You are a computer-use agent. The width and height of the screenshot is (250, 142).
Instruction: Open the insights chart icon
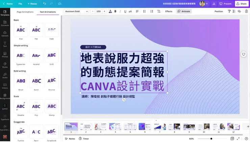point(214,3)
